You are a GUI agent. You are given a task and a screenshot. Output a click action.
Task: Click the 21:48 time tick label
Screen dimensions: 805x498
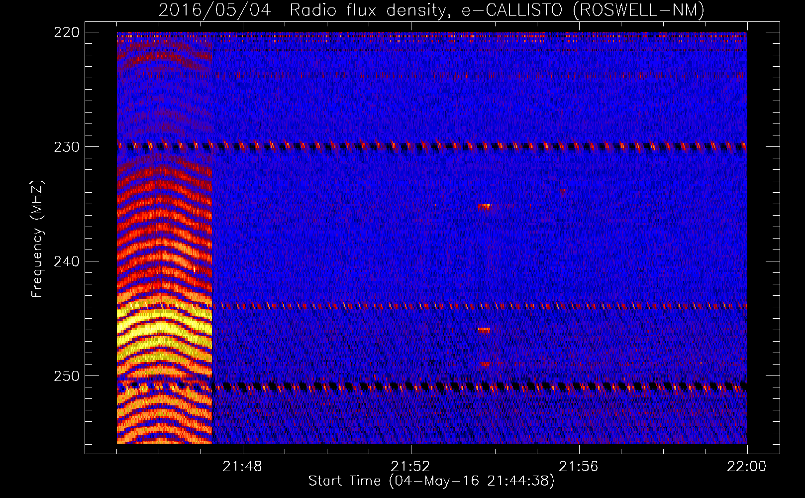tap(242, 467)
